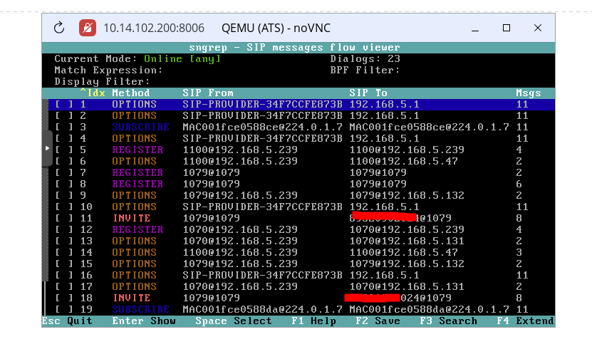Click F1 Help in the bottom bar
592x364 pixels.
(313, 321)
